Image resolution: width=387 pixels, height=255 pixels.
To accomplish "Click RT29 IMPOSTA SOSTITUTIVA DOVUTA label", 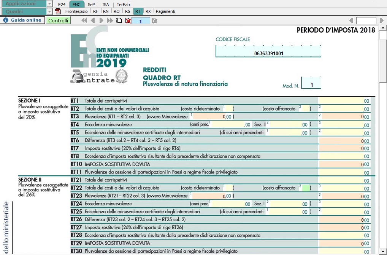I will pos(117,243).
